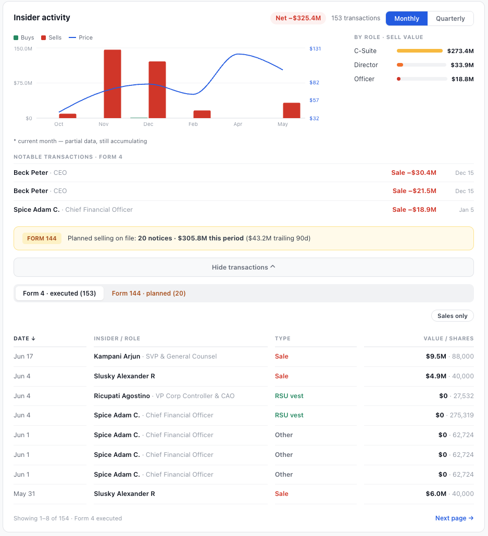488x536 pixels.
Task: Select Kampani Arjun in Jun 17 row
Action: [117, 356]
